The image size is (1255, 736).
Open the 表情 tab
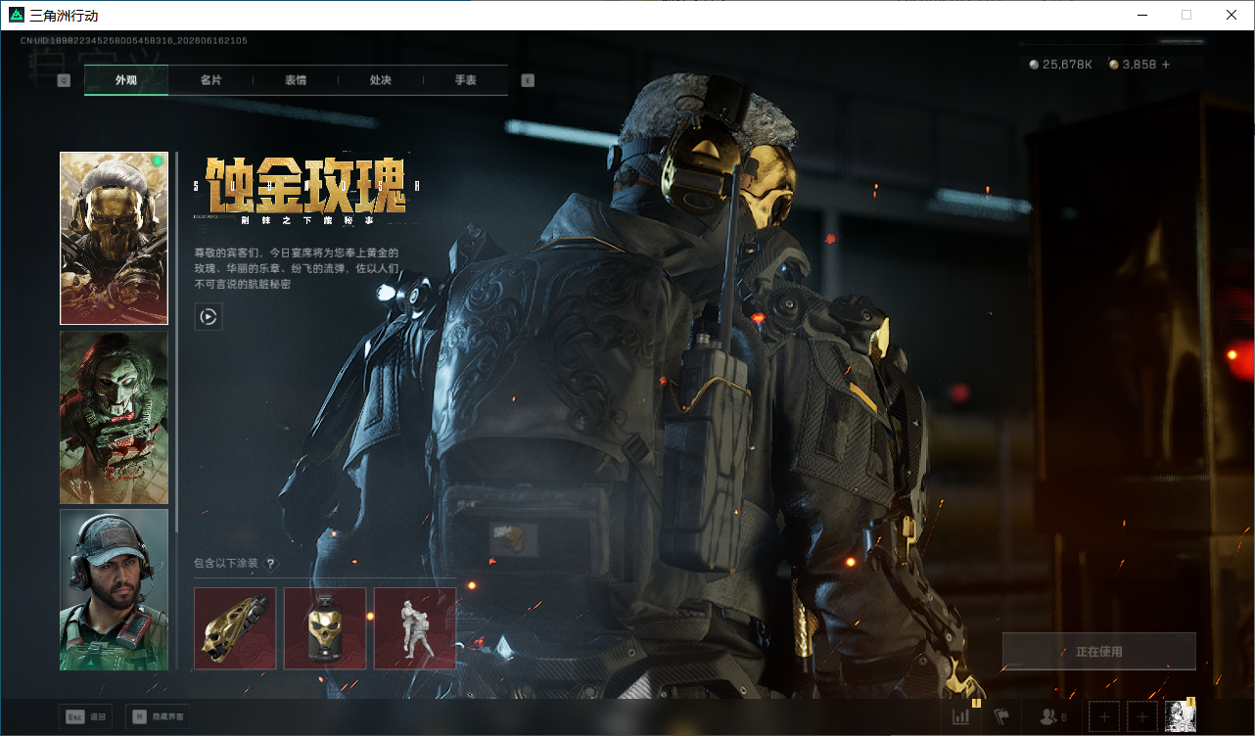pos(296,80)
